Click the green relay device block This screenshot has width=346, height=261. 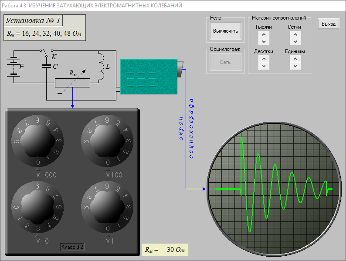[x=149, y=77]
